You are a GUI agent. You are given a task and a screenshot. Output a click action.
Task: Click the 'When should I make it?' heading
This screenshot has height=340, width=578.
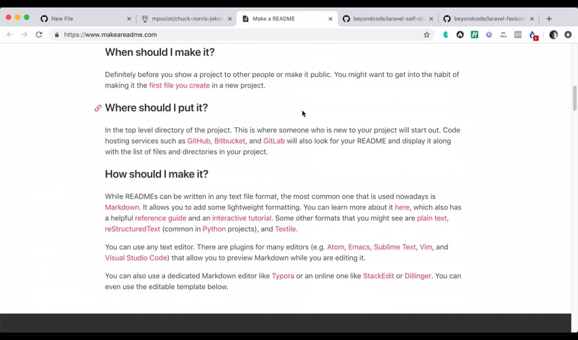pyautogui.click(x=160, y=52)
